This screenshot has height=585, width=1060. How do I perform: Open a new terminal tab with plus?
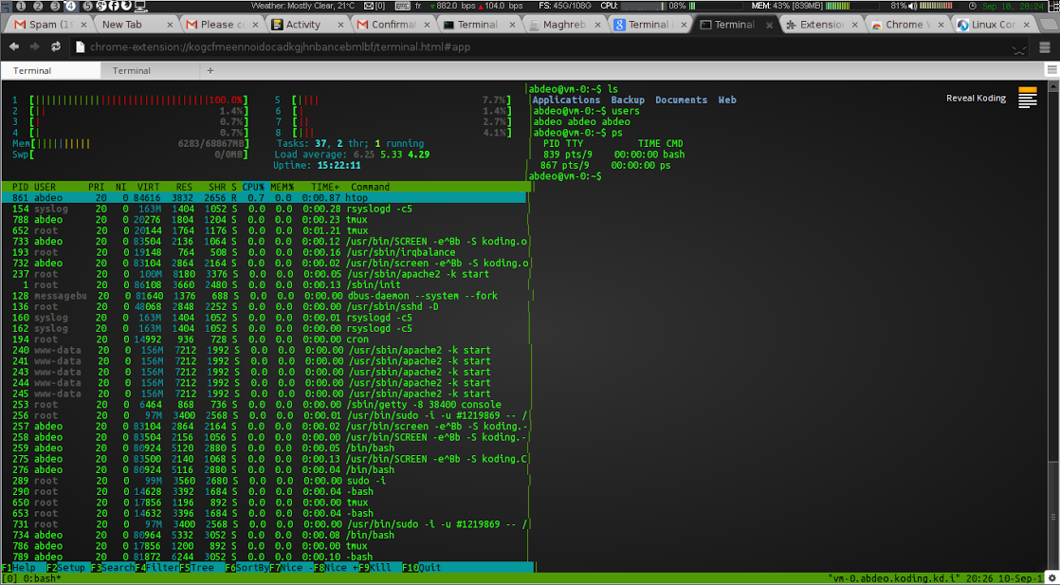point(210,70)
